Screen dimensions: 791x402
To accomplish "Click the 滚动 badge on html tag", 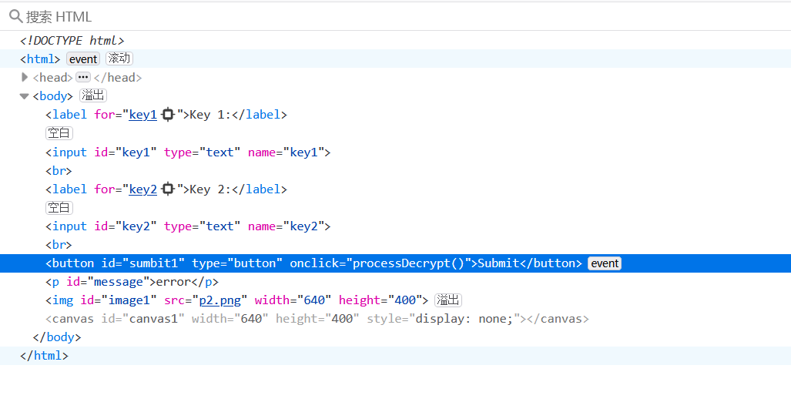I will 119,59.
